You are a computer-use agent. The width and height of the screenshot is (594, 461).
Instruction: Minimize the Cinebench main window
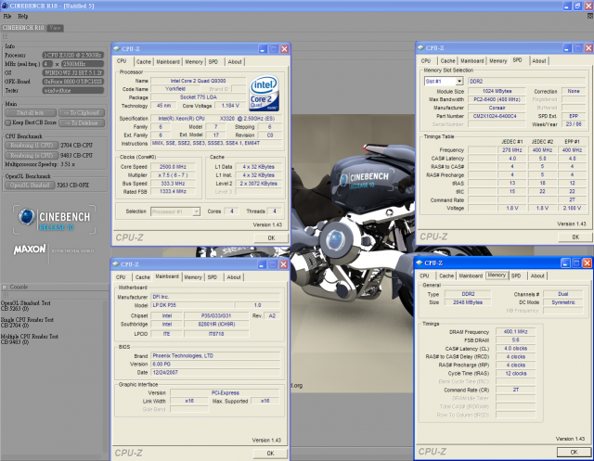567,6
